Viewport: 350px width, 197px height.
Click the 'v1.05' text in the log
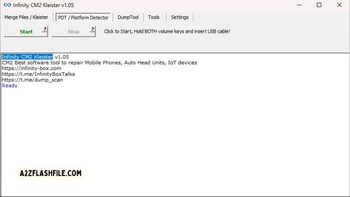(x=62, y=57)
